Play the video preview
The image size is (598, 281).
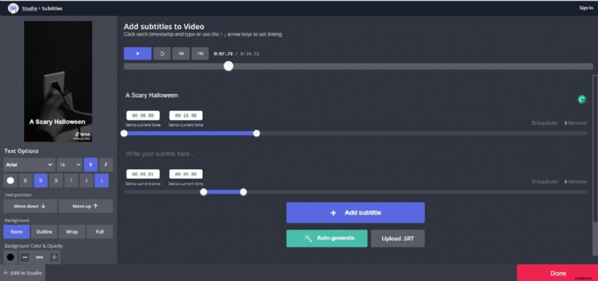[138, 54]
